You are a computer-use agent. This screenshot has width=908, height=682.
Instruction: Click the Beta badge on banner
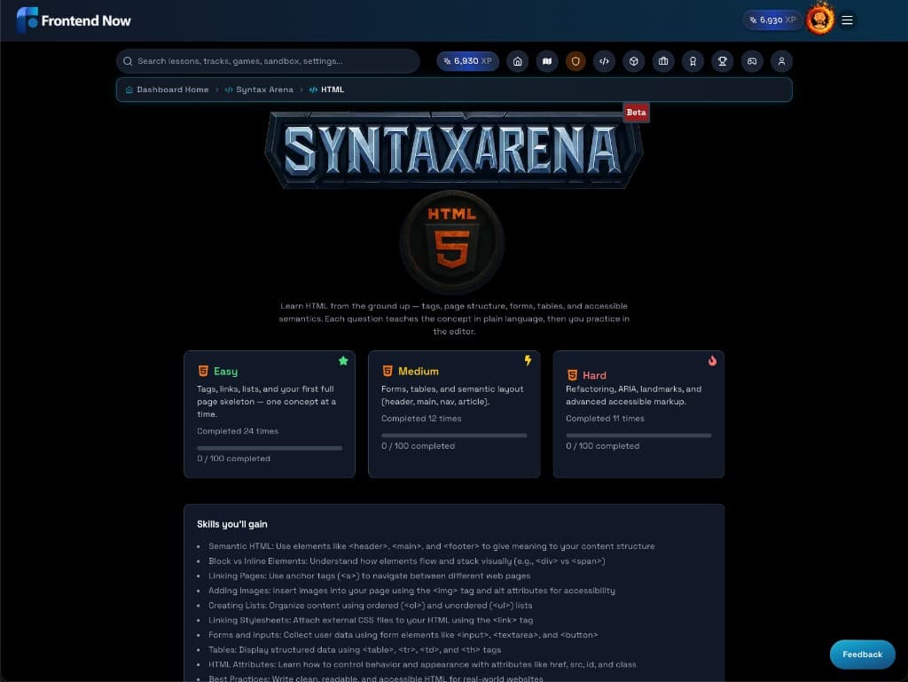[636, 113]
